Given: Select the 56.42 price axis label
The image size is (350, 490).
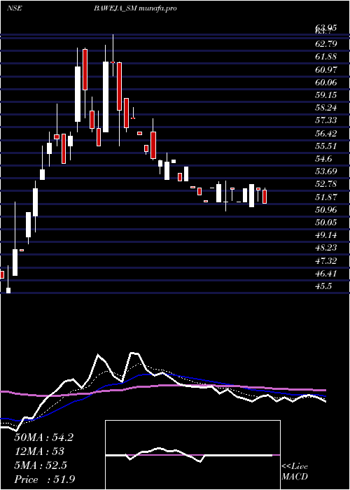Looking at the screenshot, I should [x=326, y=134].
